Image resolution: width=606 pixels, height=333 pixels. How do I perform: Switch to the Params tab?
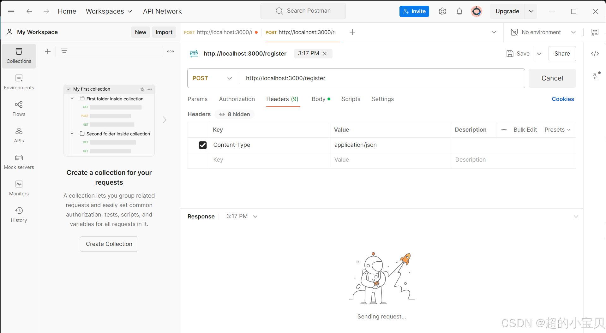click(x=197, y=99)
